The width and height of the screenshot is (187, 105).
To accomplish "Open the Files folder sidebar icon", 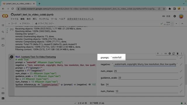I will (3, 45).
